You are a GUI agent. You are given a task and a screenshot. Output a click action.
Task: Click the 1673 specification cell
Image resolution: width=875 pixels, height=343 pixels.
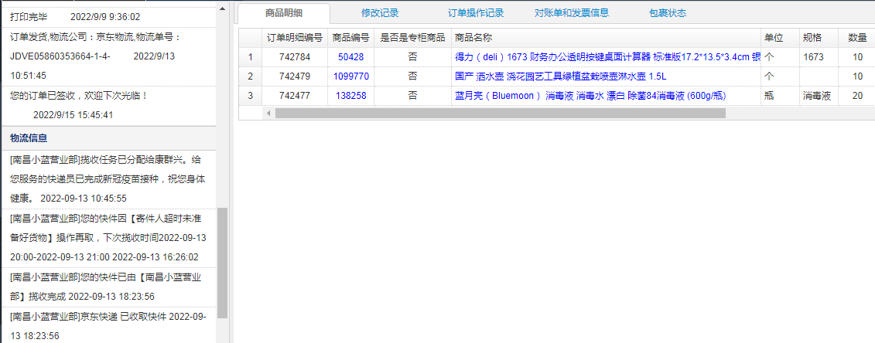[x=819, y=57]
